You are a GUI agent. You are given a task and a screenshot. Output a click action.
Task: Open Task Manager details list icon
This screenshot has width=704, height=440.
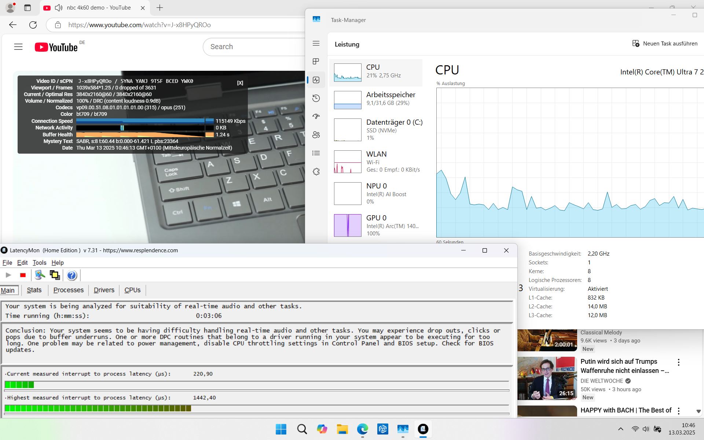(x=316, y=153)
